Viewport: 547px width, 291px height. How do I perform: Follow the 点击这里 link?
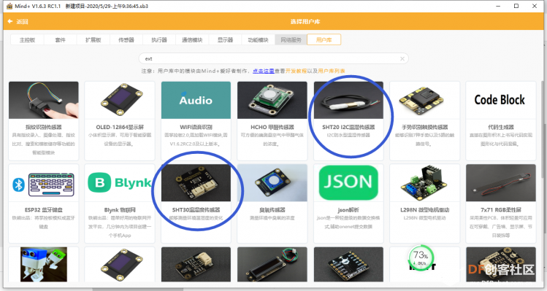(264, 71)
